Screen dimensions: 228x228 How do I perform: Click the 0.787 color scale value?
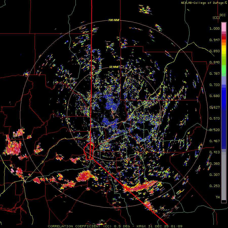click(215, 73)
